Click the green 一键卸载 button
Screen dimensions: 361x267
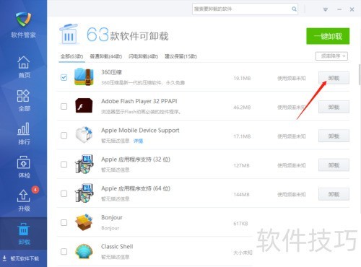pyautogui.click(x=328, y=36)
